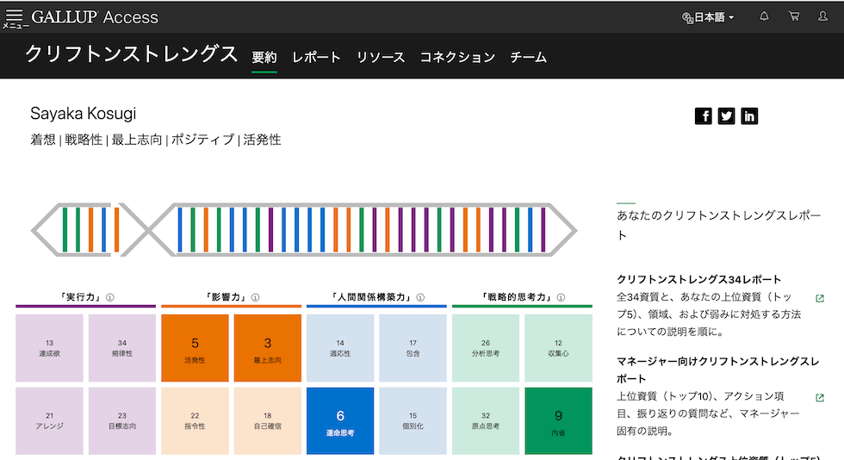Viewport: 844px width, 460px height.
Task: Click the 適応性 tile ranked 14
Action: click(340, 348)
